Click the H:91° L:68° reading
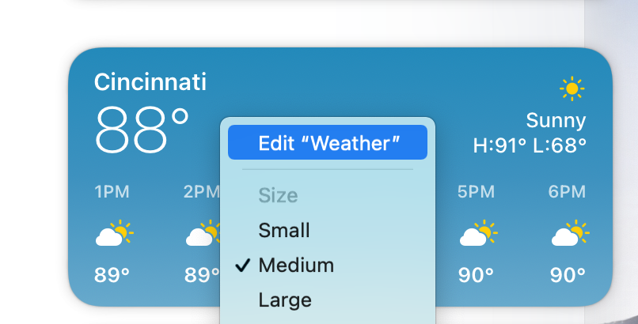The width and height of the screenshot is (638, 324). [530, 145]
